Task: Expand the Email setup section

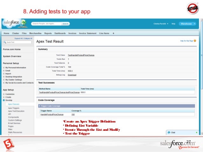Action: 4,71
